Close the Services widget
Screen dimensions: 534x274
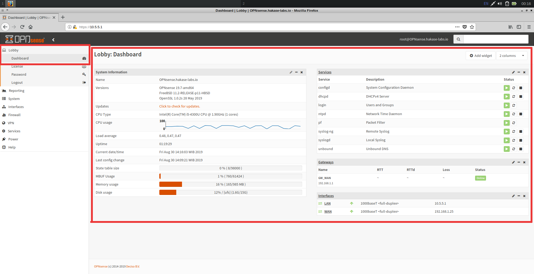[x=524, y=72]
